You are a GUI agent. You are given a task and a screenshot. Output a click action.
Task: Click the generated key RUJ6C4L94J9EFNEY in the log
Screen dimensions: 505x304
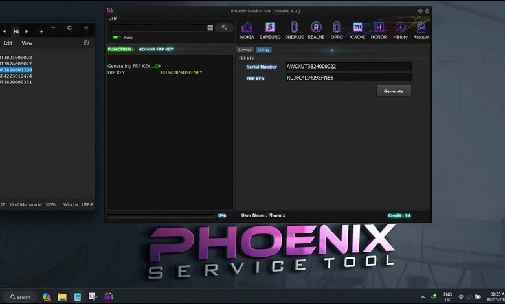182,72
